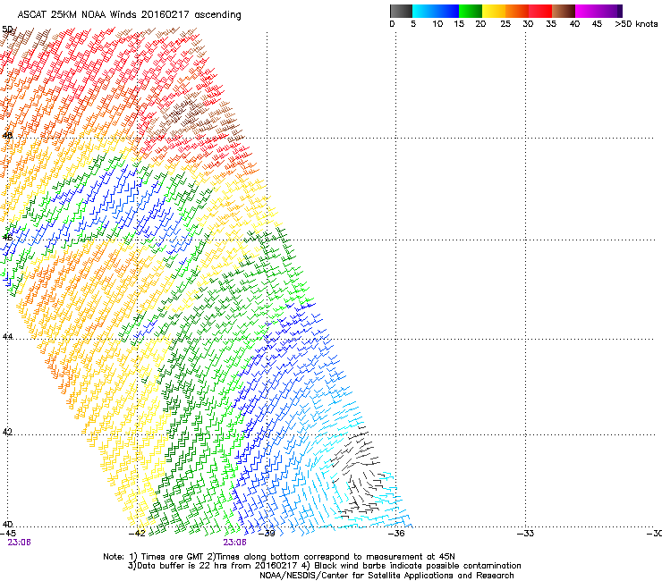Click the brown 35–40 knots color bar segment
This screenshot has height=581, width=662.
coord(564,11)
